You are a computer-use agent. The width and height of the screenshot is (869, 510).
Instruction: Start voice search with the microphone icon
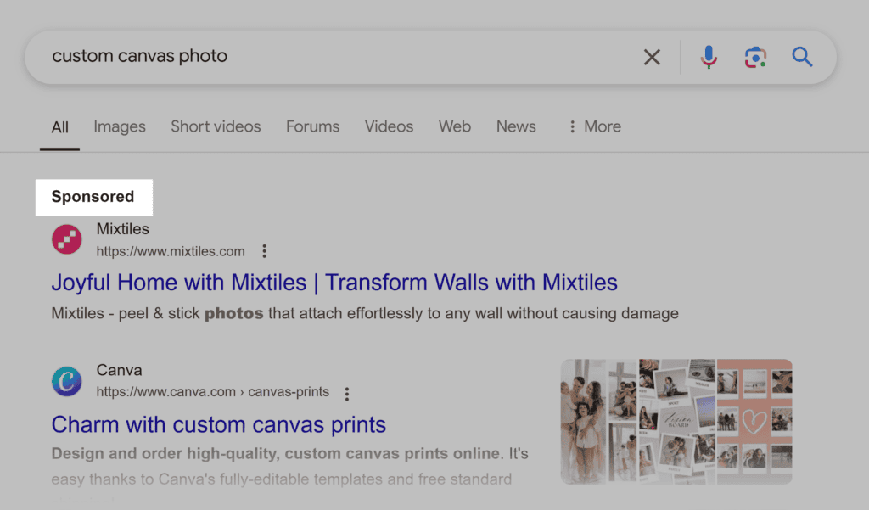pyautogui.click(x=709, y=57)
